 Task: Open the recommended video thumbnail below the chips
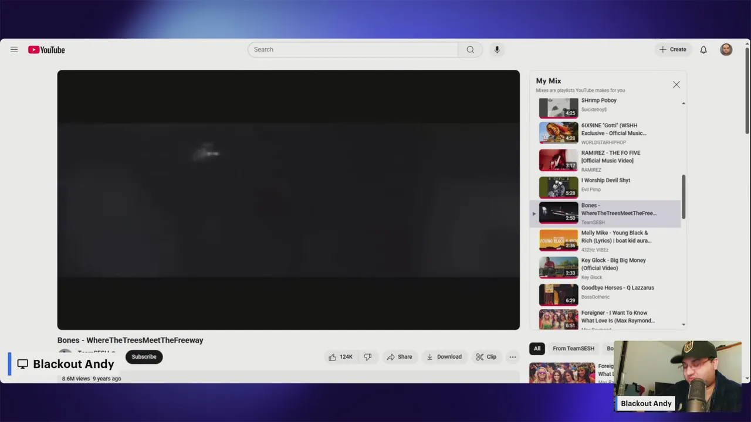(562, 373)
